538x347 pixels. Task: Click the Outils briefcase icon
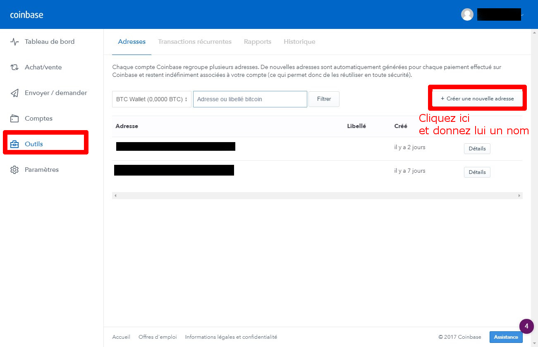coord(14,144)
